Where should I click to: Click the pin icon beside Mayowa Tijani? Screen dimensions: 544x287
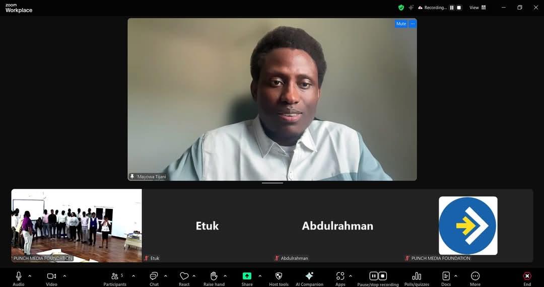pos(132,177)
